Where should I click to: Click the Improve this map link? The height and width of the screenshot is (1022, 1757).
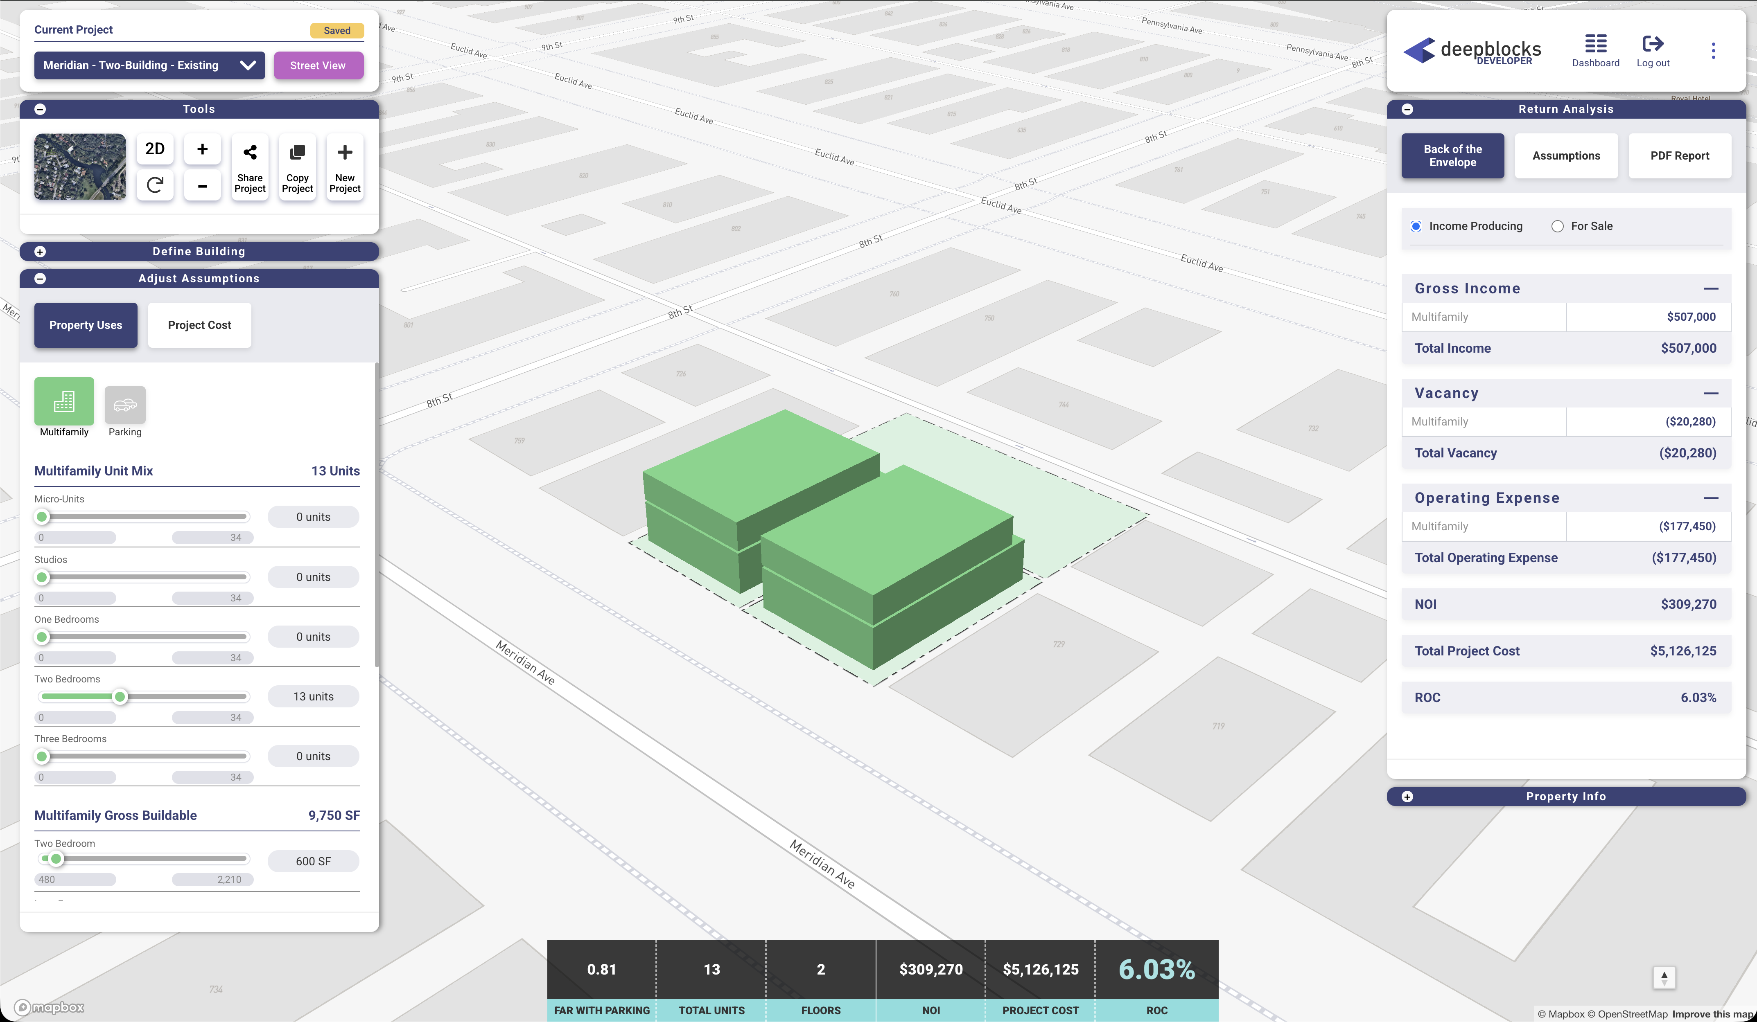point(1712,1014)
